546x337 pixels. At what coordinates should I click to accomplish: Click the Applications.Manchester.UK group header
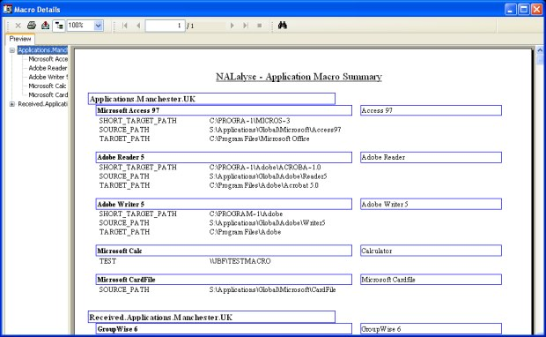click(211, 99)
